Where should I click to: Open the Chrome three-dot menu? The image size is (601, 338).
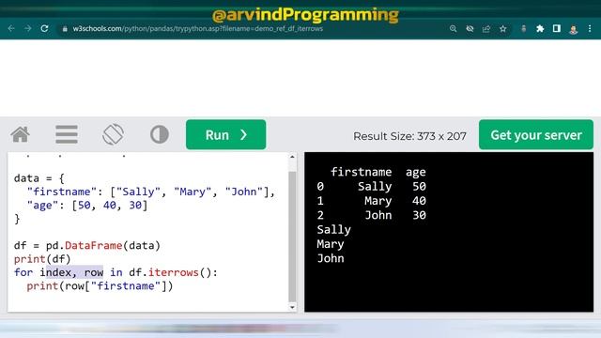point(590,29)
